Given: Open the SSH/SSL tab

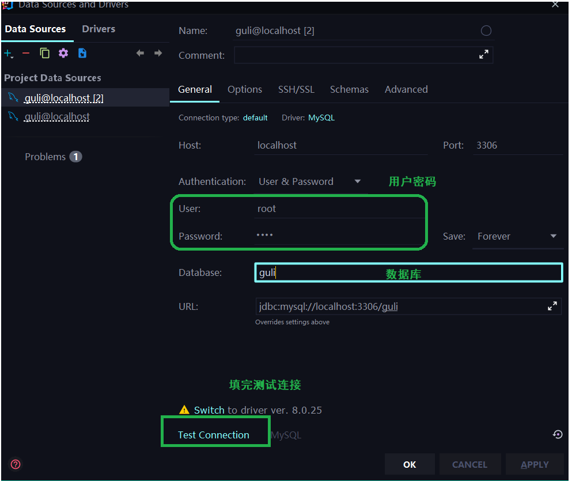Looking at the screenshot, I should pyautogui.click(x=296, y=89).
